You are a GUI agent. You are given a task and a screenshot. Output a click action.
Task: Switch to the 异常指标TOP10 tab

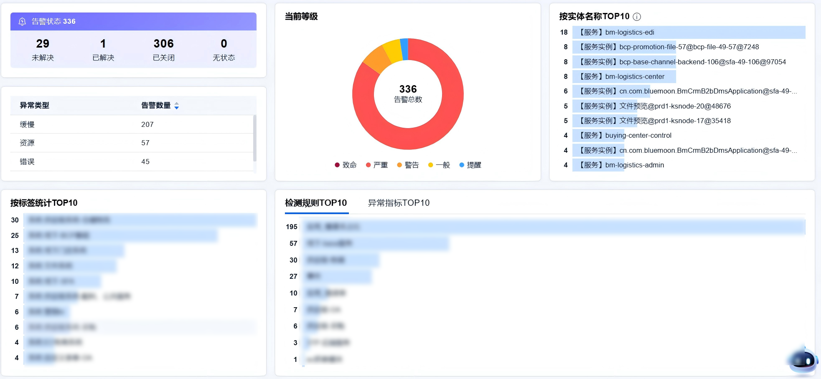[x=399, y=203]
